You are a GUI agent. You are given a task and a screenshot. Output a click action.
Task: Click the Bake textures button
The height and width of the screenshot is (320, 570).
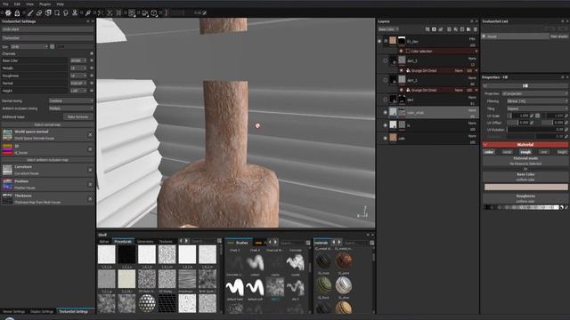78,116
